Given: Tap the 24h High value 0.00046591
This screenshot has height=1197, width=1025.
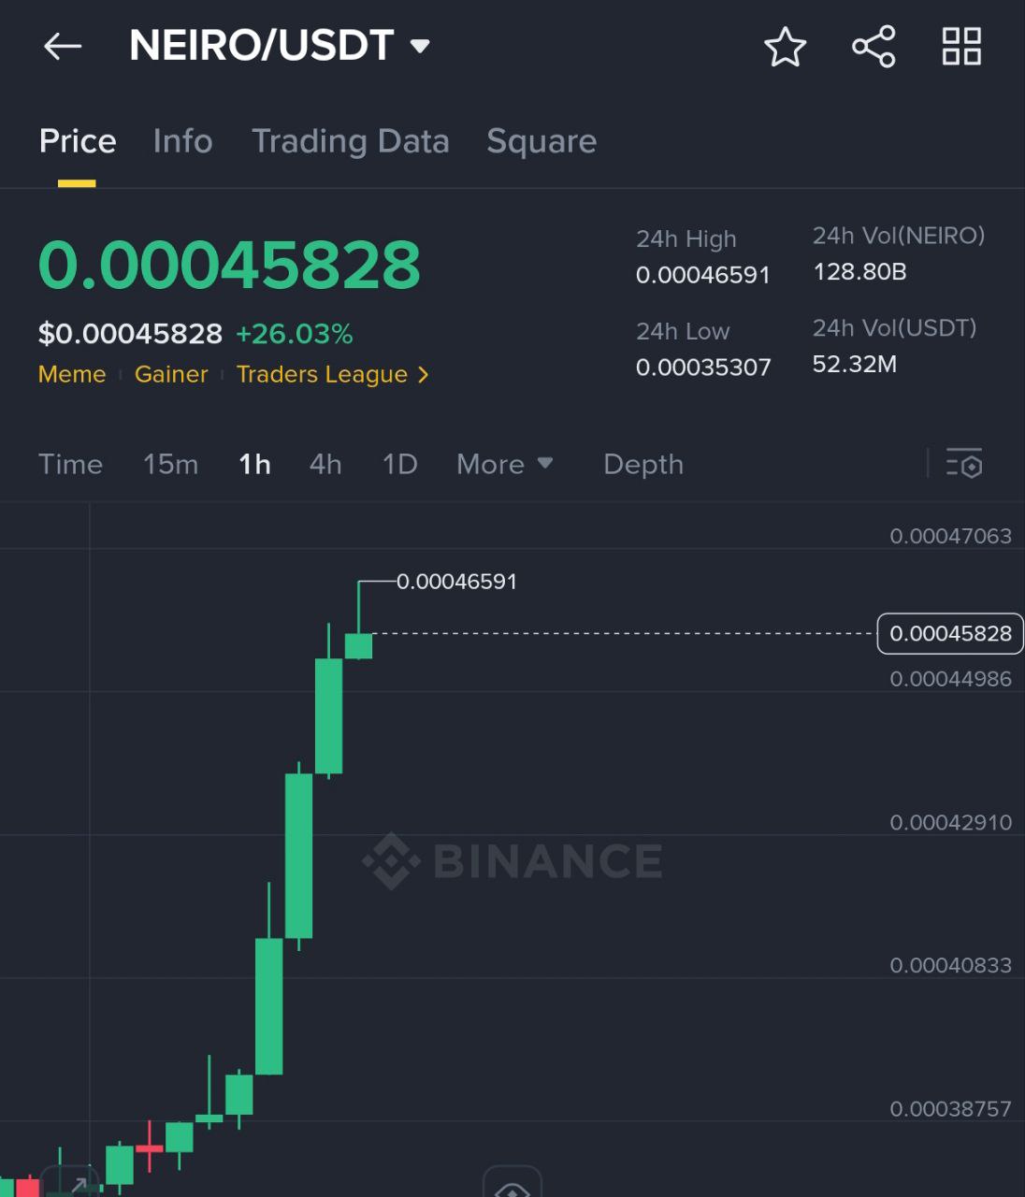Looking at the screenshot, I should coord(703,275).
